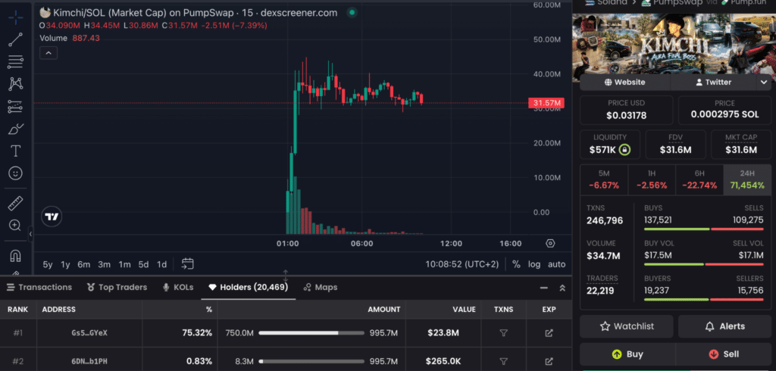Set chart range to 1m
The width and height of the screenshot is (776, 371).
[x=125, y=264]
